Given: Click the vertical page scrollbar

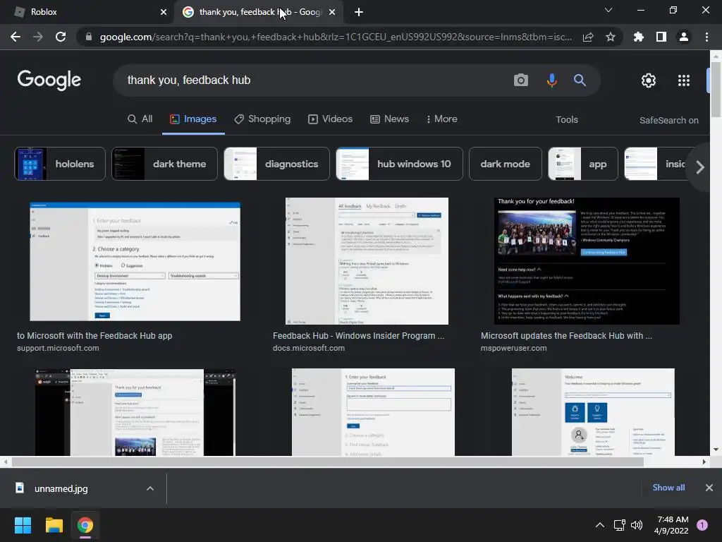Looking at the screenshot, I should click(x=716, y=90).
